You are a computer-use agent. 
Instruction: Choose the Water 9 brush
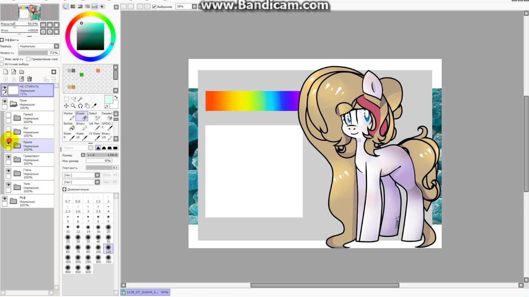coord(69,136)
